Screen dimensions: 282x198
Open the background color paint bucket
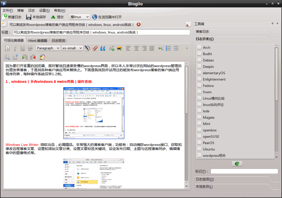pyautogui.click(x=42, y=57)
